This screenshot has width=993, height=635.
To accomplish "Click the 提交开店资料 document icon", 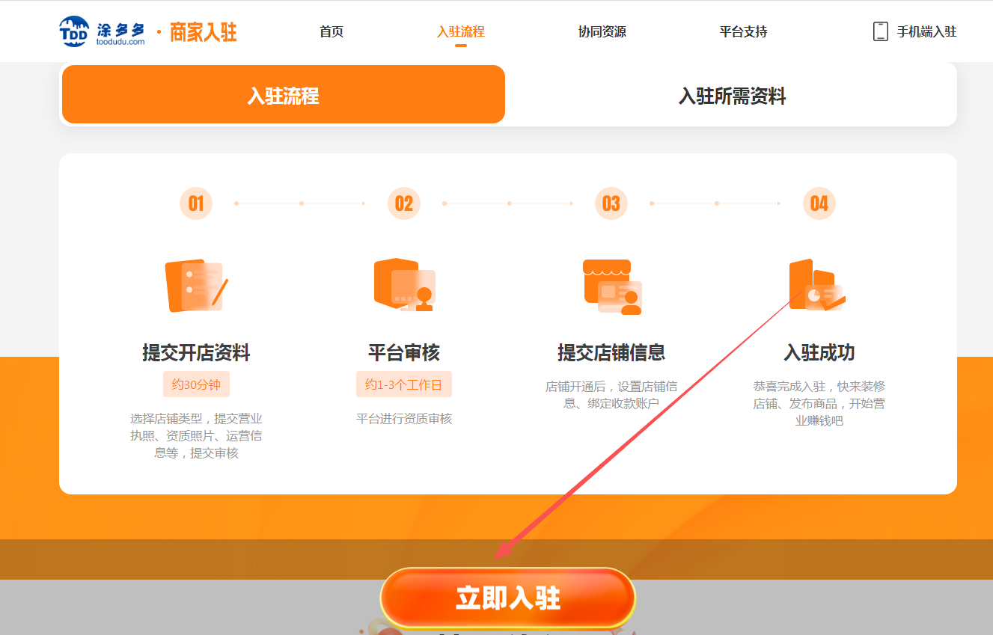I will pyautogui.click(x=195, y=286).
